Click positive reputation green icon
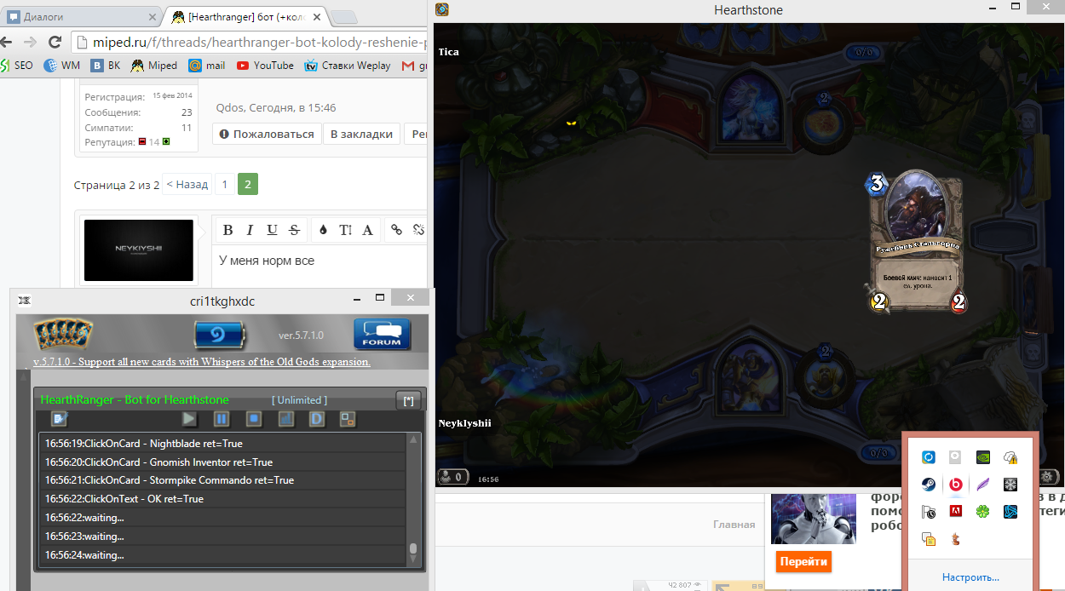The height and width of the screenshot is (591, 1065). pos(166,141)
